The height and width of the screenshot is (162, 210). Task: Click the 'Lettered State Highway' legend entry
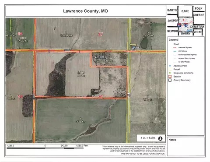(x=187, y=58)
